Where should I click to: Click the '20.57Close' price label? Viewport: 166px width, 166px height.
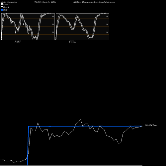151,125
